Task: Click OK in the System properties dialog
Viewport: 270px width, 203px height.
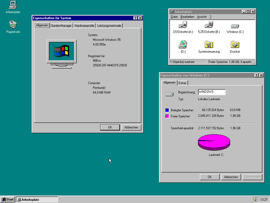Action: click(x=110, y=127)
